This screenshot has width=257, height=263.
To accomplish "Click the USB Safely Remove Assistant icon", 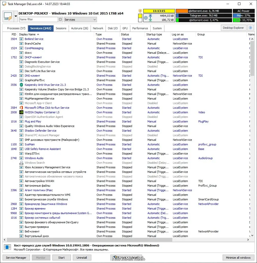I will (21, 149).
